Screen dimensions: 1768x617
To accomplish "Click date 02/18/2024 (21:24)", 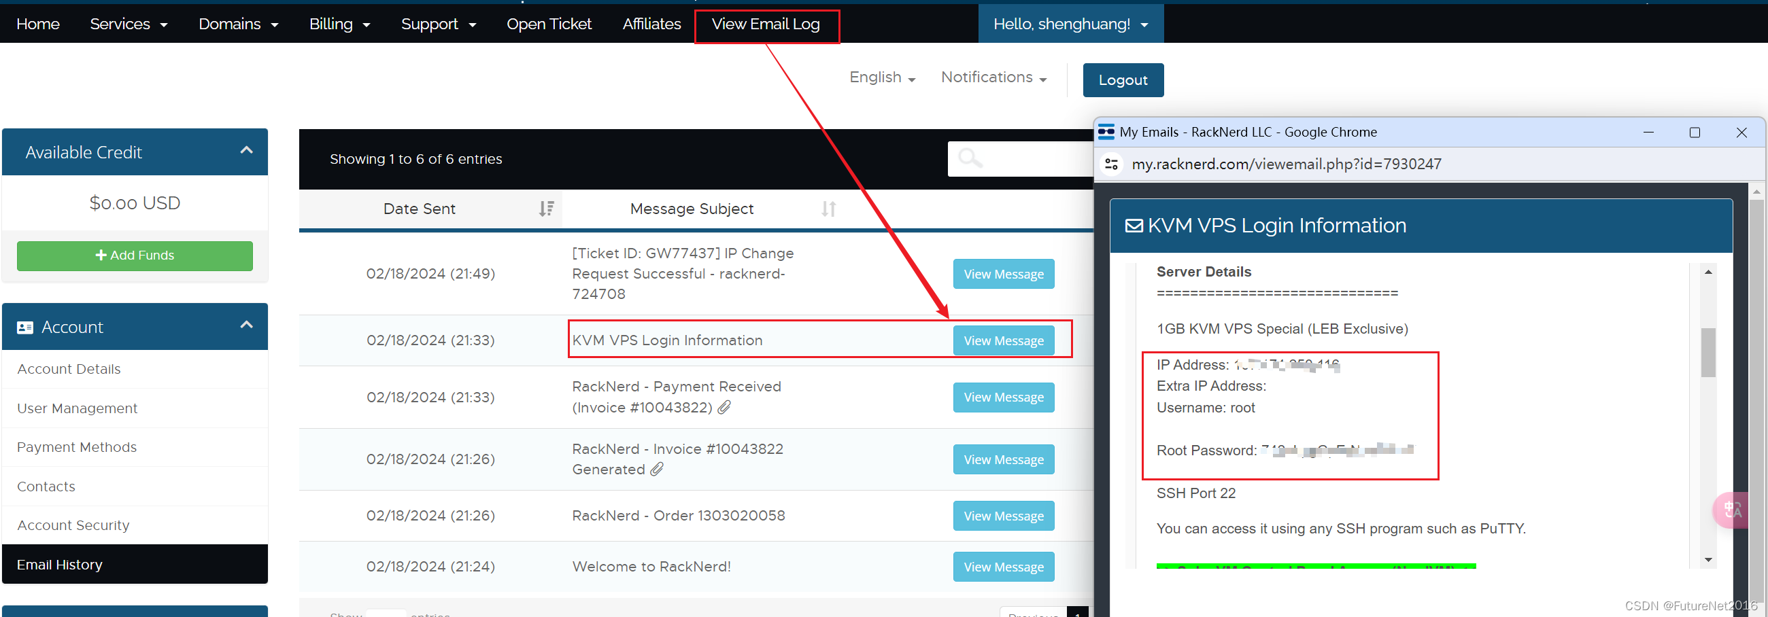I will [x=430, y=566].
